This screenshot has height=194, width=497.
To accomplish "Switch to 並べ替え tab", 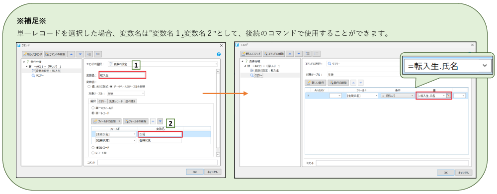I will (x=130, y=101).
